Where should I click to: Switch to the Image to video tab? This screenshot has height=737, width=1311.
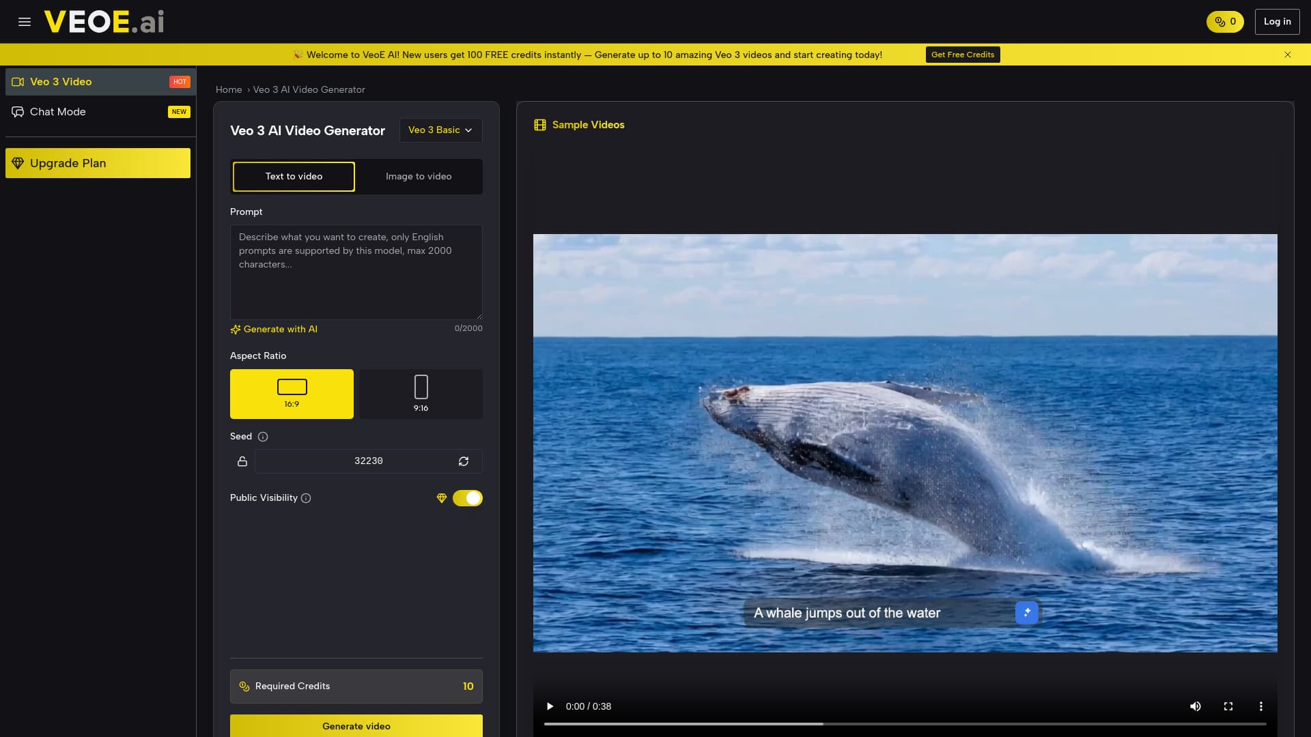click(x=419, y=176)
